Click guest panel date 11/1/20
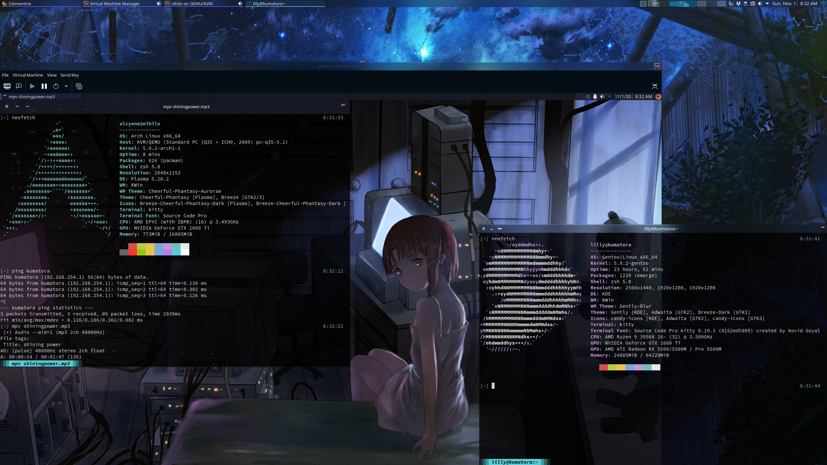The image size is (827, 465). coord(623,97)
